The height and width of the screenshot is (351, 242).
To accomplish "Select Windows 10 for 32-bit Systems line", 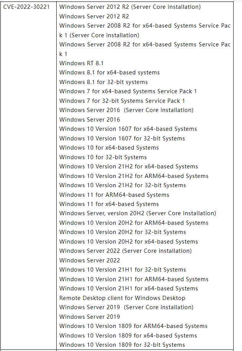I will (103, 157).
